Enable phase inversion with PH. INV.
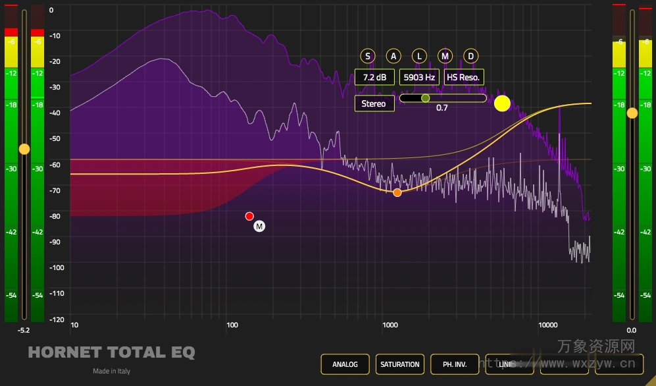This screenshot has width=656, height=386. pos(453,364)
